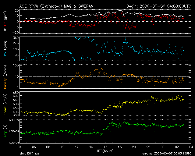Click the 'created: 2006-05-07 03:03:15UTC' text
Screen dimensions: 195x156
pos(167,154)
